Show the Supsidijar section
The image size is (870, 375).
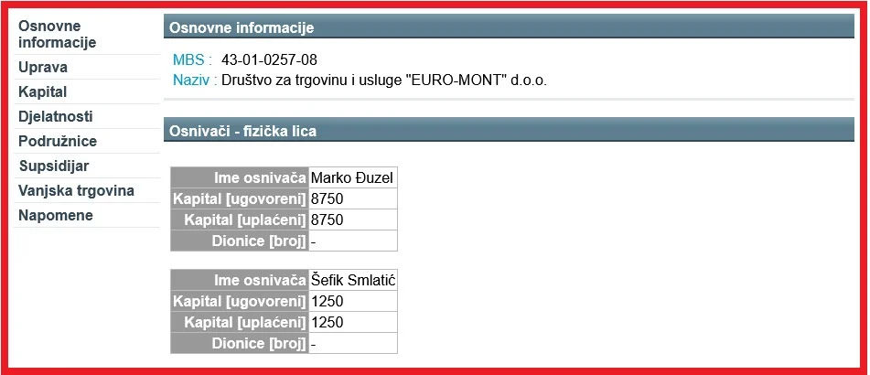click(x=54, y=166)
